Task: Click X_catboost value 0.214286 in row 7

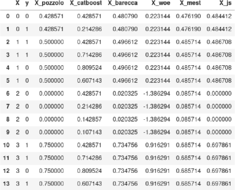Action: coord(90,106)
